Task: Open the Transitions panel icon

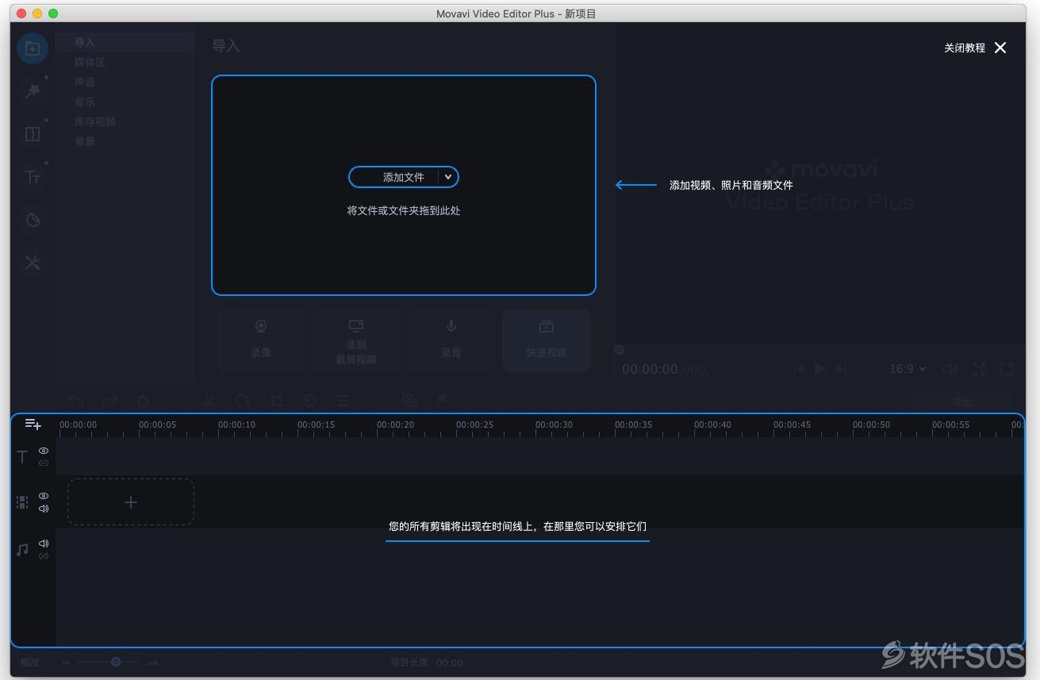Action: tap(33, 134)
